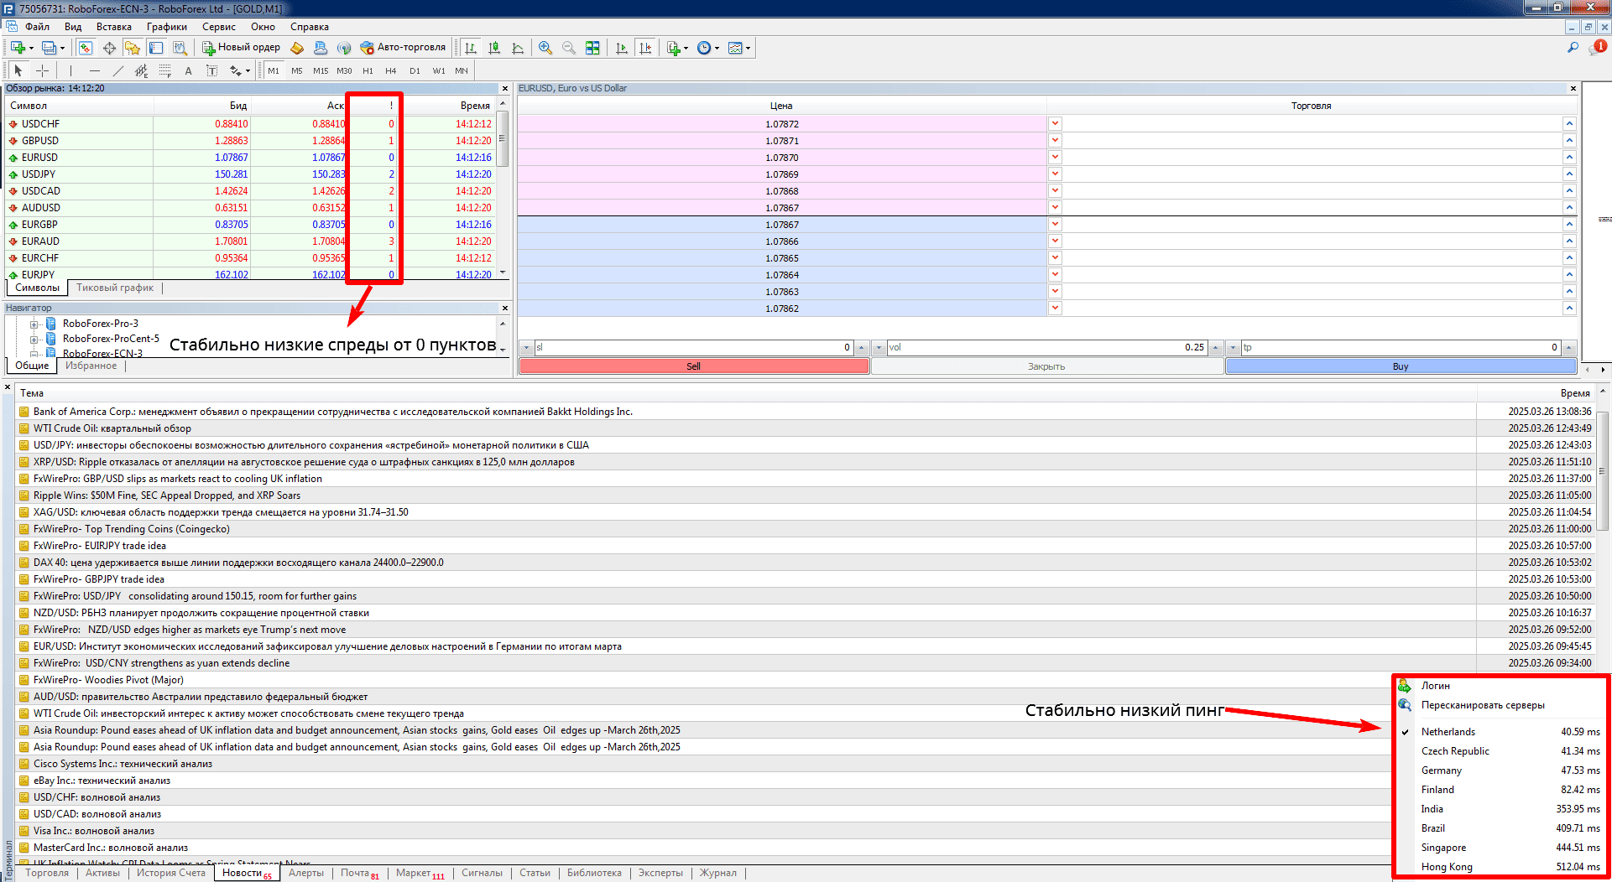This screenshot has width=1612, height=882.
Task: Open the История Счета tab
Action: click(171, 873)
